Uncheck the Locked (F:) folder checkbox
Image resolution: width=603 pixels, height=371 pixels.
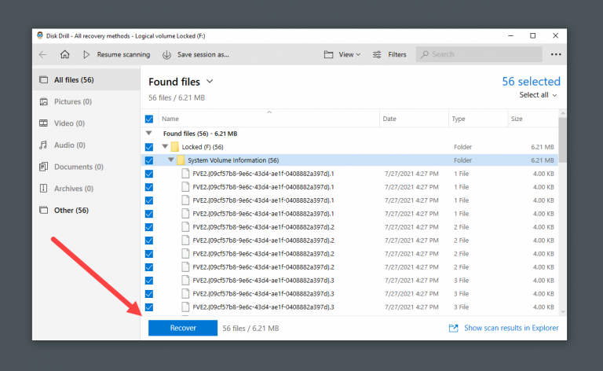tap(149, 147)
